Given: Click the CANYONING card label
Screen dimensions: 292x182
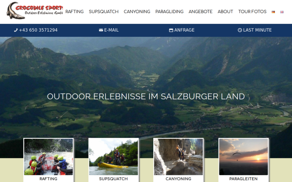Looking at the screenshot, I should pyautogui.click(x=179, y=179).
